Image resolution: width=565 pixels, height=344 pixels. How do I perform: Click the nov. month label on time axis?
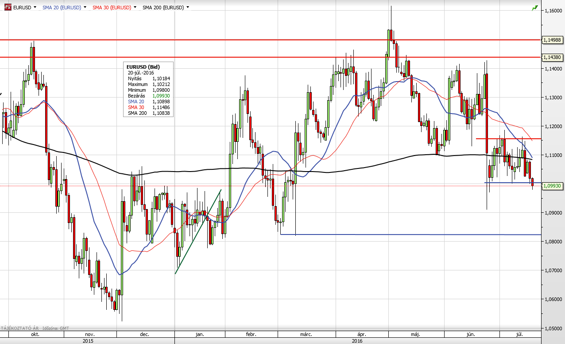(x=89, y=335)
